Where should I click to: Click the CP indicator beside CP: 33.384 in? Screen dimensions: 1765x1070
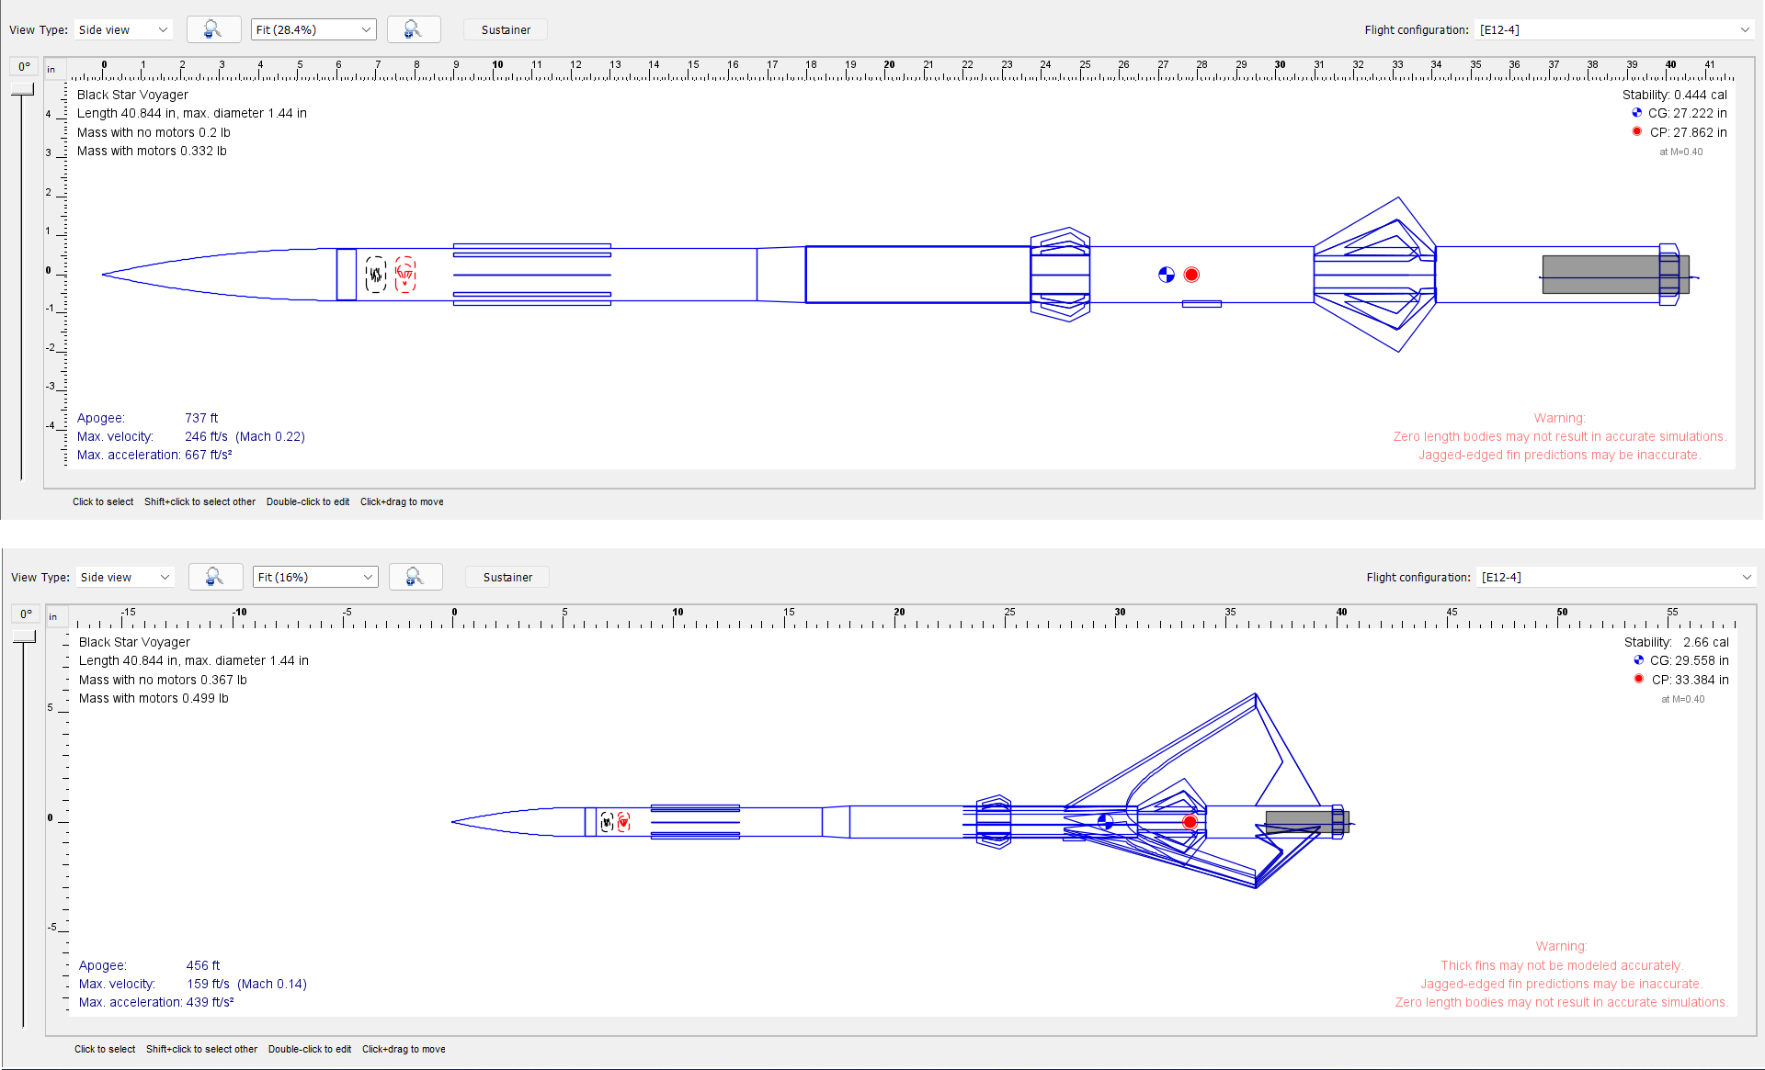pos(1639,679)
